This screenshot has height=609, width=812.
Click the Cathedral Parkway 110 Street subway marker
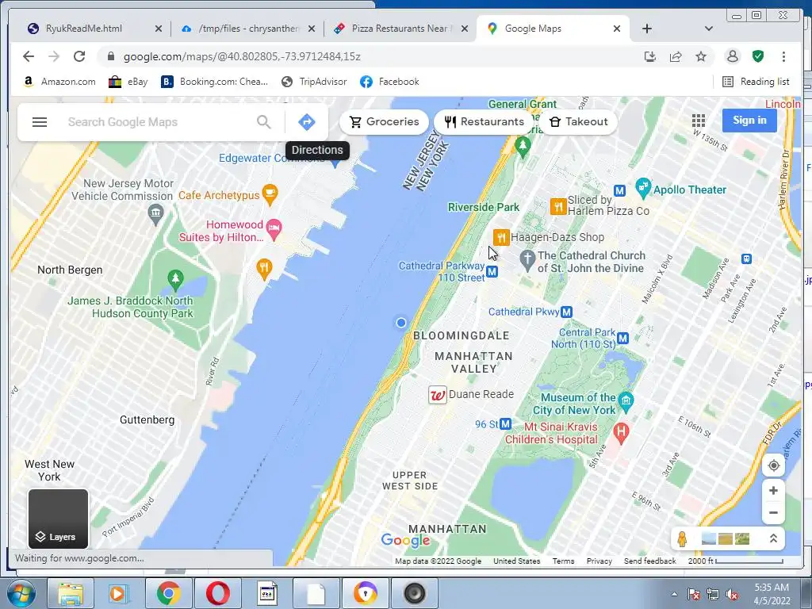coord(492,271)
